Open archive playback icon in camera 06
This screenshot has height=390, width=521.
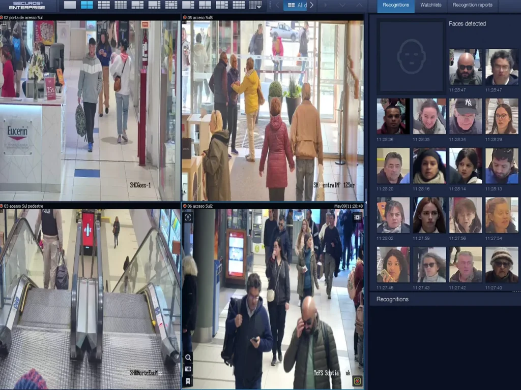pyautogui.click(x=357, y=217)
